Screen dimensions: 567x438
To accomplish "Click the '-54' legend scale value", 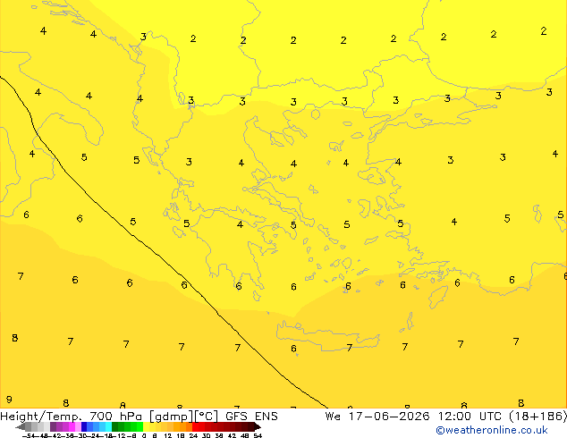I will [x=30, y=435].
